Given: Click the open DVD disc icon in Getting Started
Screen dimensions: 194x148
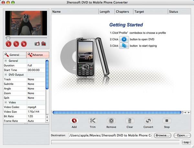Looking at the screenshot, I should click(124, 39).
